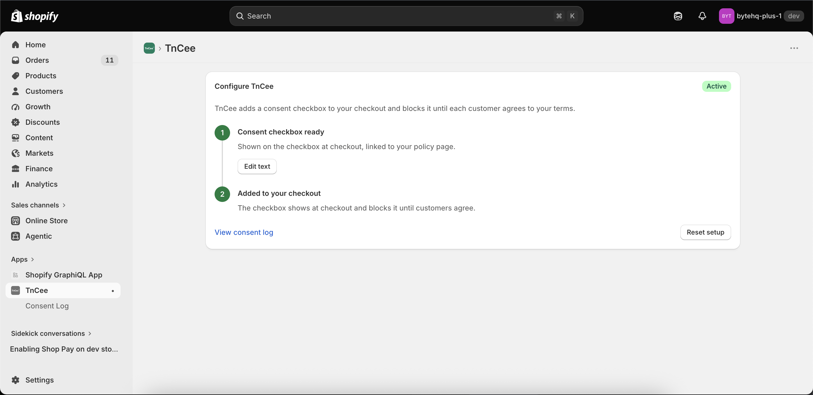Click the Edit text button
This screenshot has height=395, width=813.
tap(257, 167)
